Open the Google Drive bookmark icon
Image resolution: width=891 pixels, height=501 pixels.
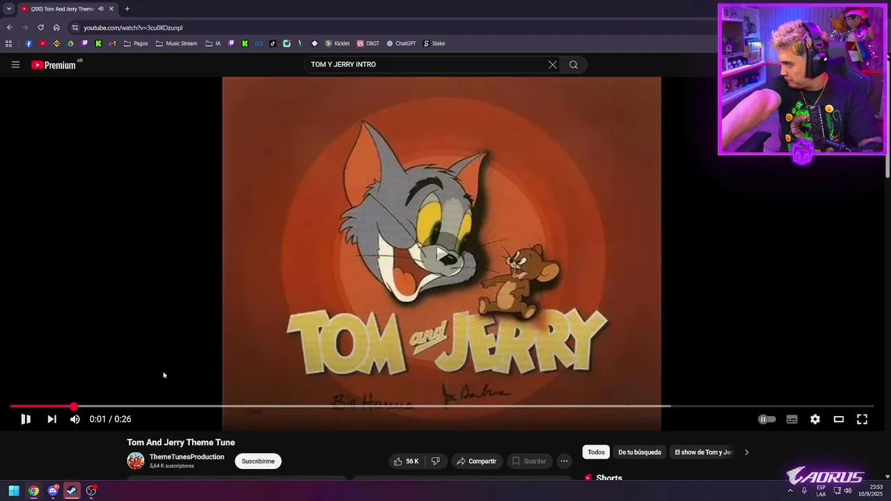[x=70, y=43]
